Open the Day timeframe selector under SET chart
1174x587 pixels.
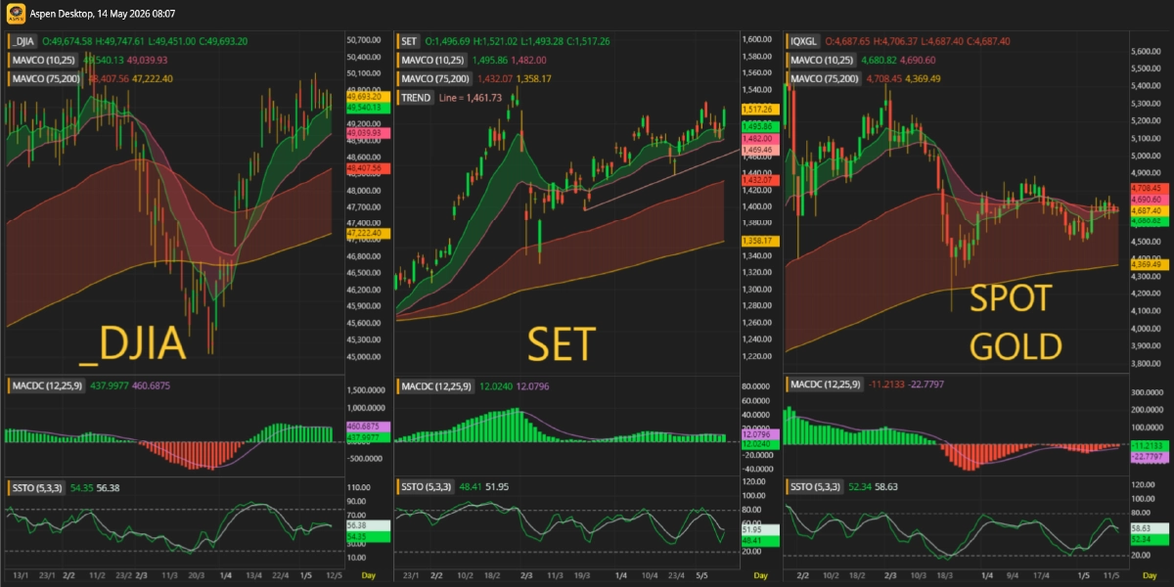[x=759, y=576]
